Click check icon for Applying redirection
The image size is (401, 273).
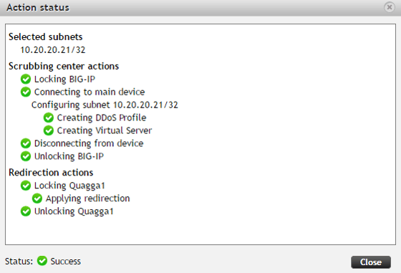click(37, 198)
